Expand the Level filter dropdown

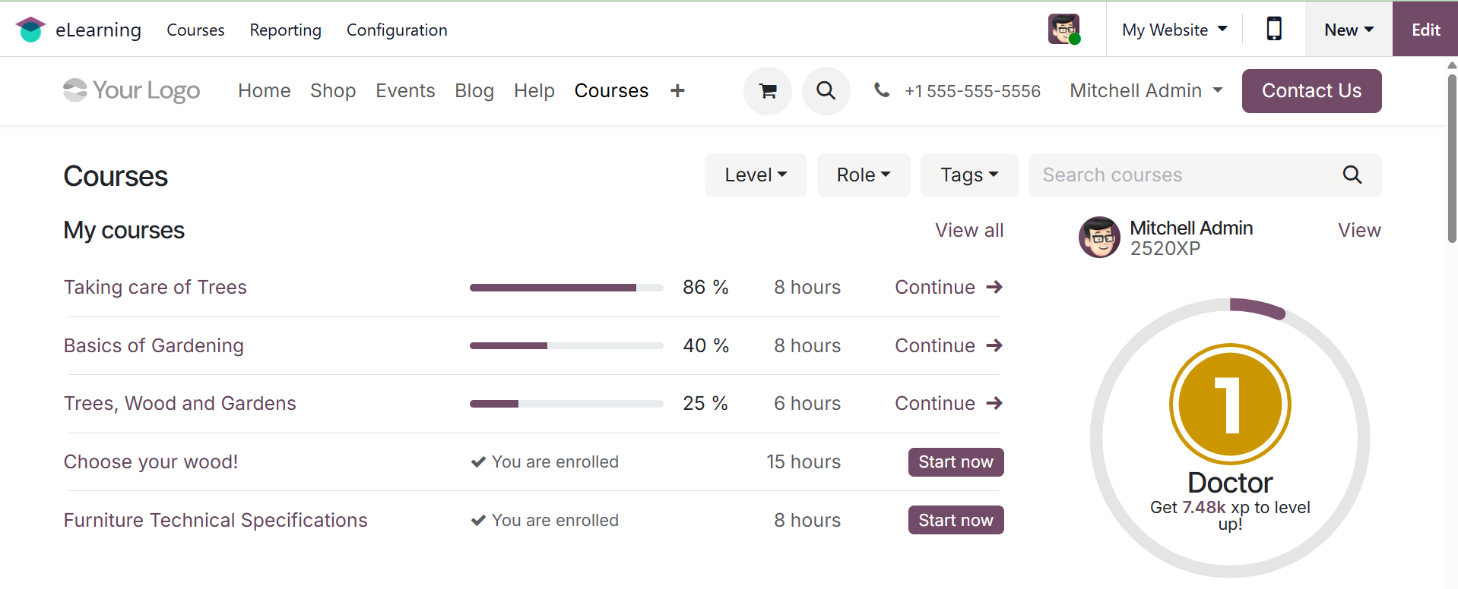tap(755, 175)
